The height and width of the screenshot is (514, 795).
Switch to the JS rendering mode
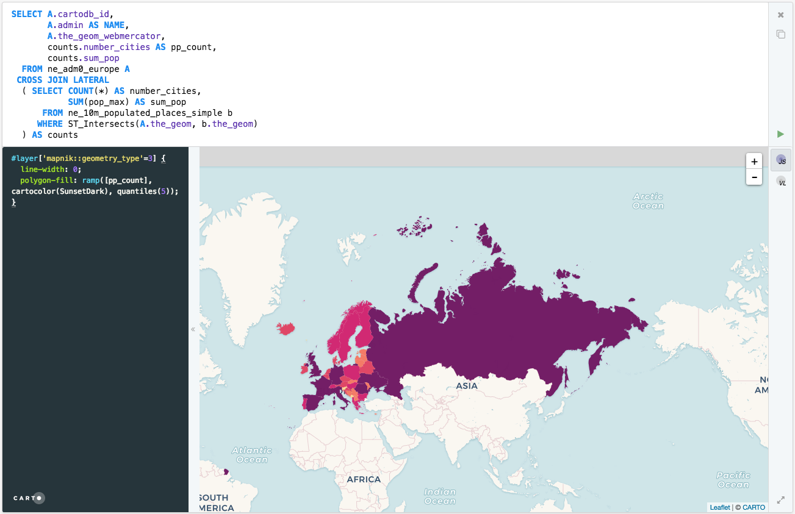click(781, 160)
